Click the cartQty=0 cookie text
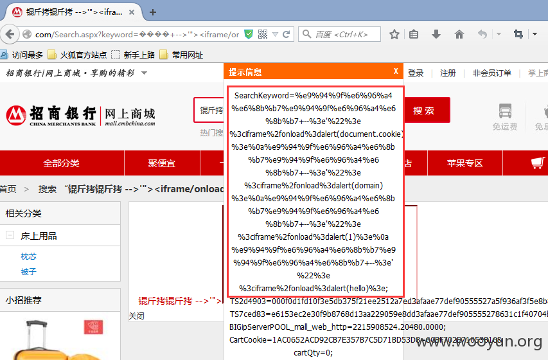The image size is (548, 360). [x=313, y=353]
